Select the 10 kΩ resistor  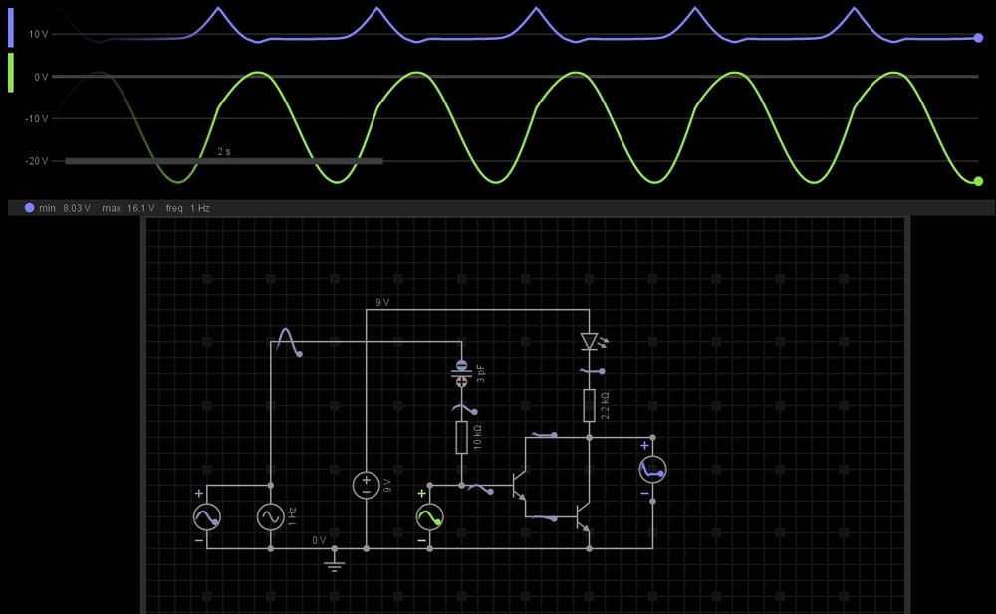(x=461, y=437)
